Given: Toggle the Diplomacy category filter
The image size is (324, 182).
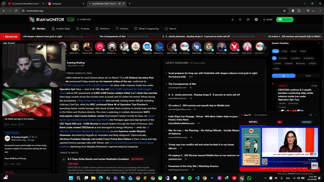Looking at the screenshot, I should pos(309,58).
